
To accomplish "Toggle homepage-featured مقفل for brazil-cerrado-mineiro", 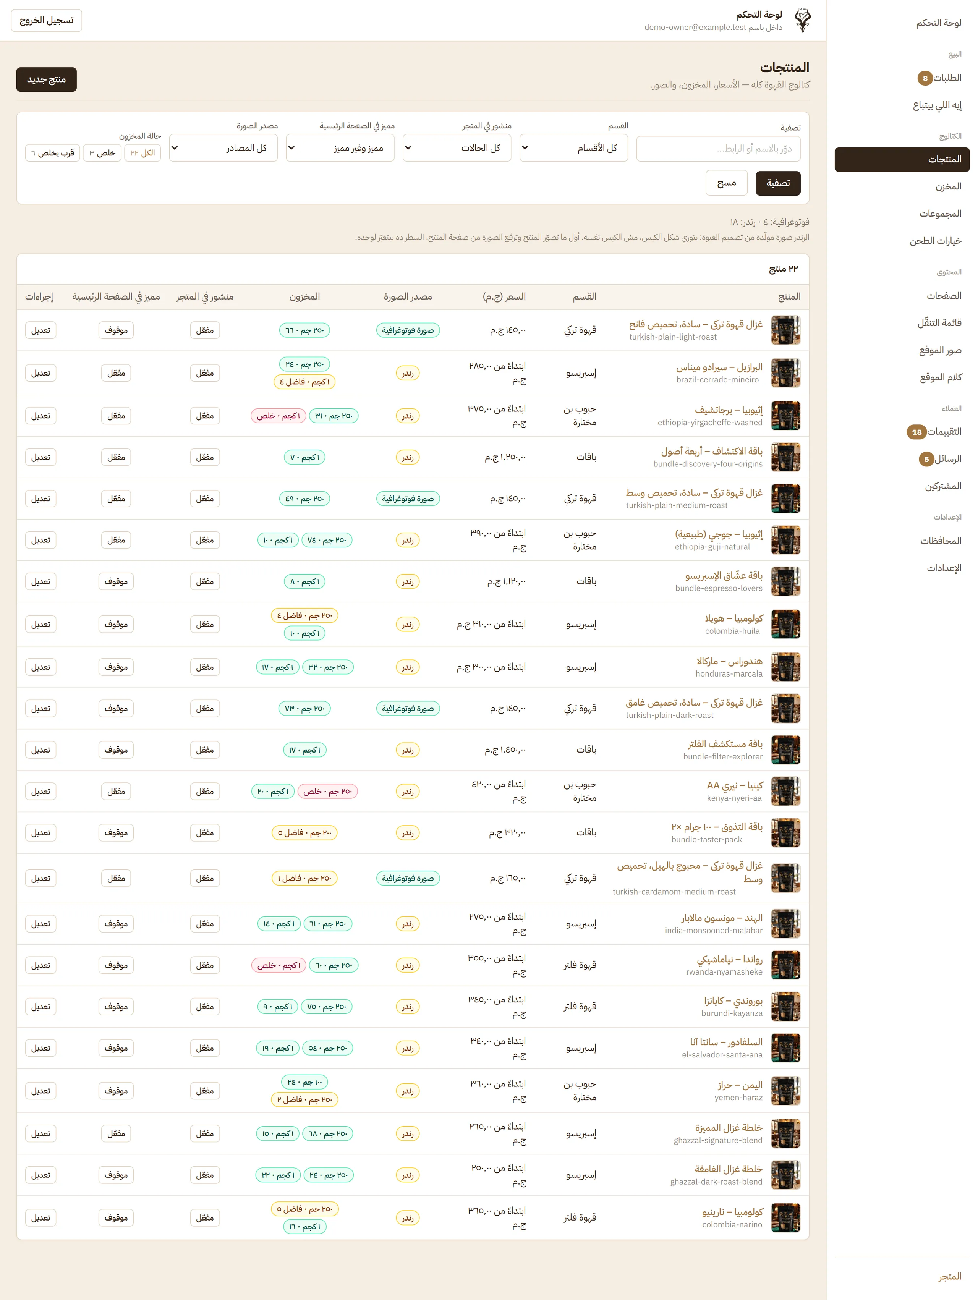I will (116, 373).
